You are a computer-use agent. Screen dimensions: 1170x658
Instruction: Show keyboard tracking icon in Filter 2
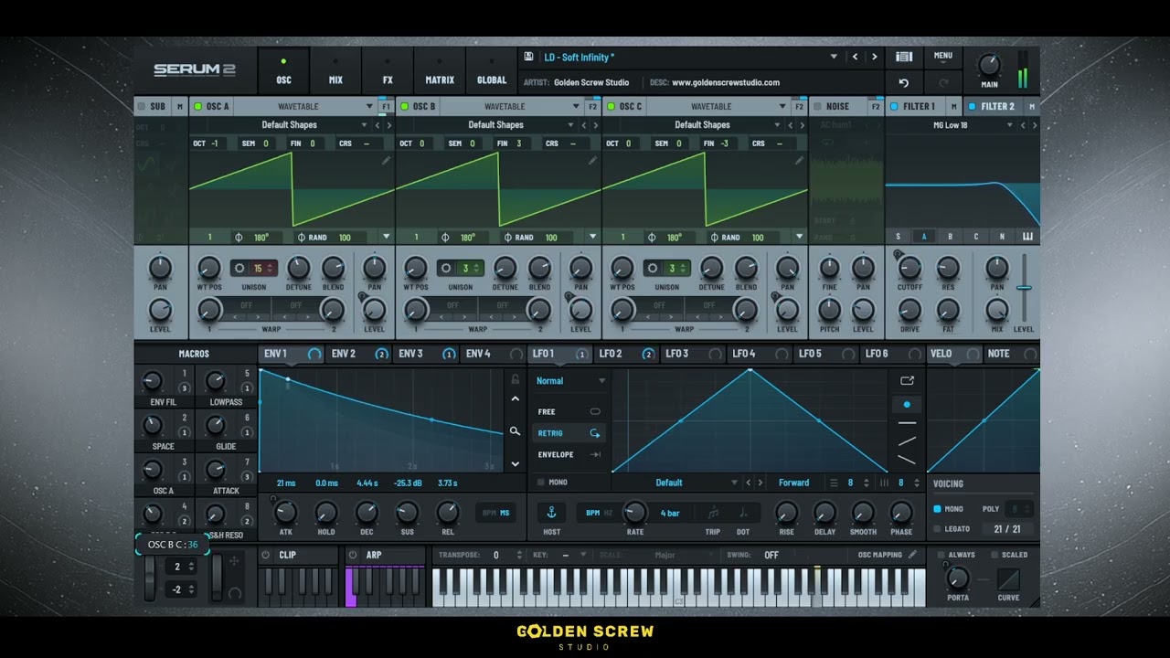pos(1027,237)
